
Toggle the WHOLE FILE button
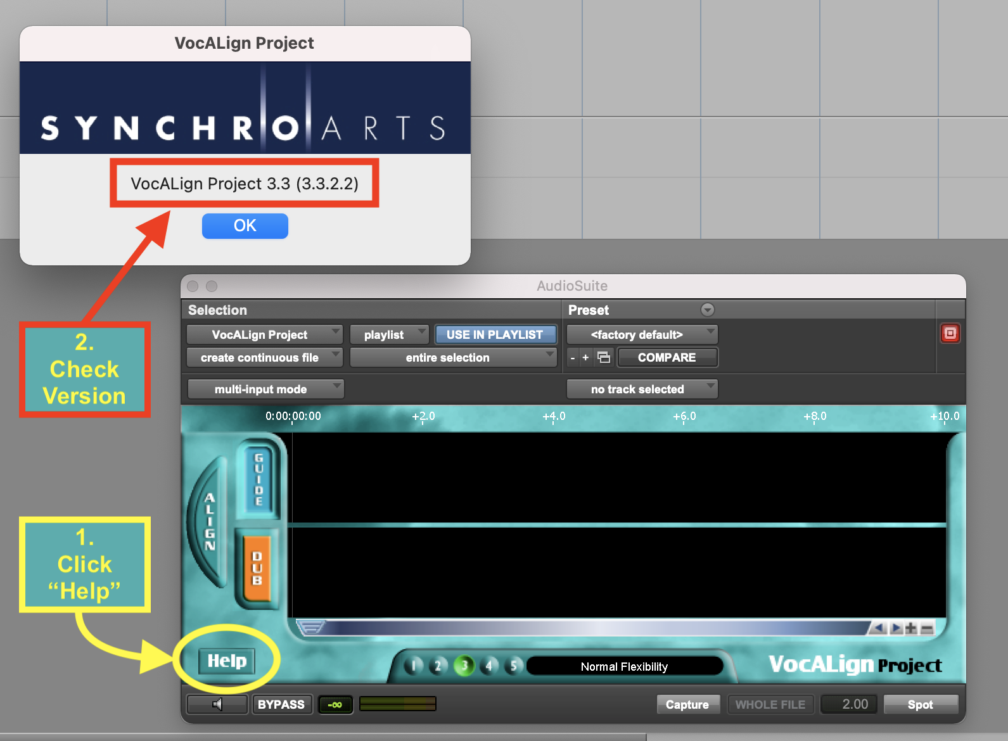[770, 704]
